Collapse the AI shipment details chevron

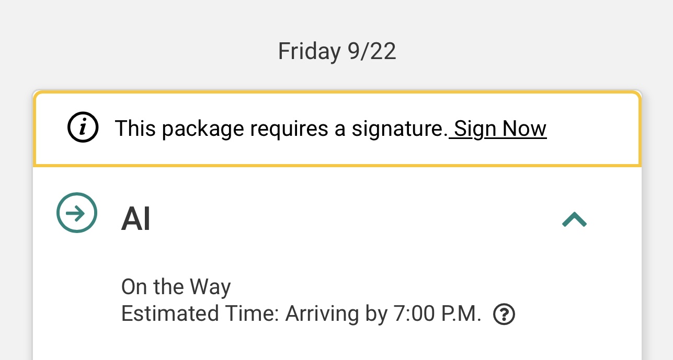click(x=574, y=219)
